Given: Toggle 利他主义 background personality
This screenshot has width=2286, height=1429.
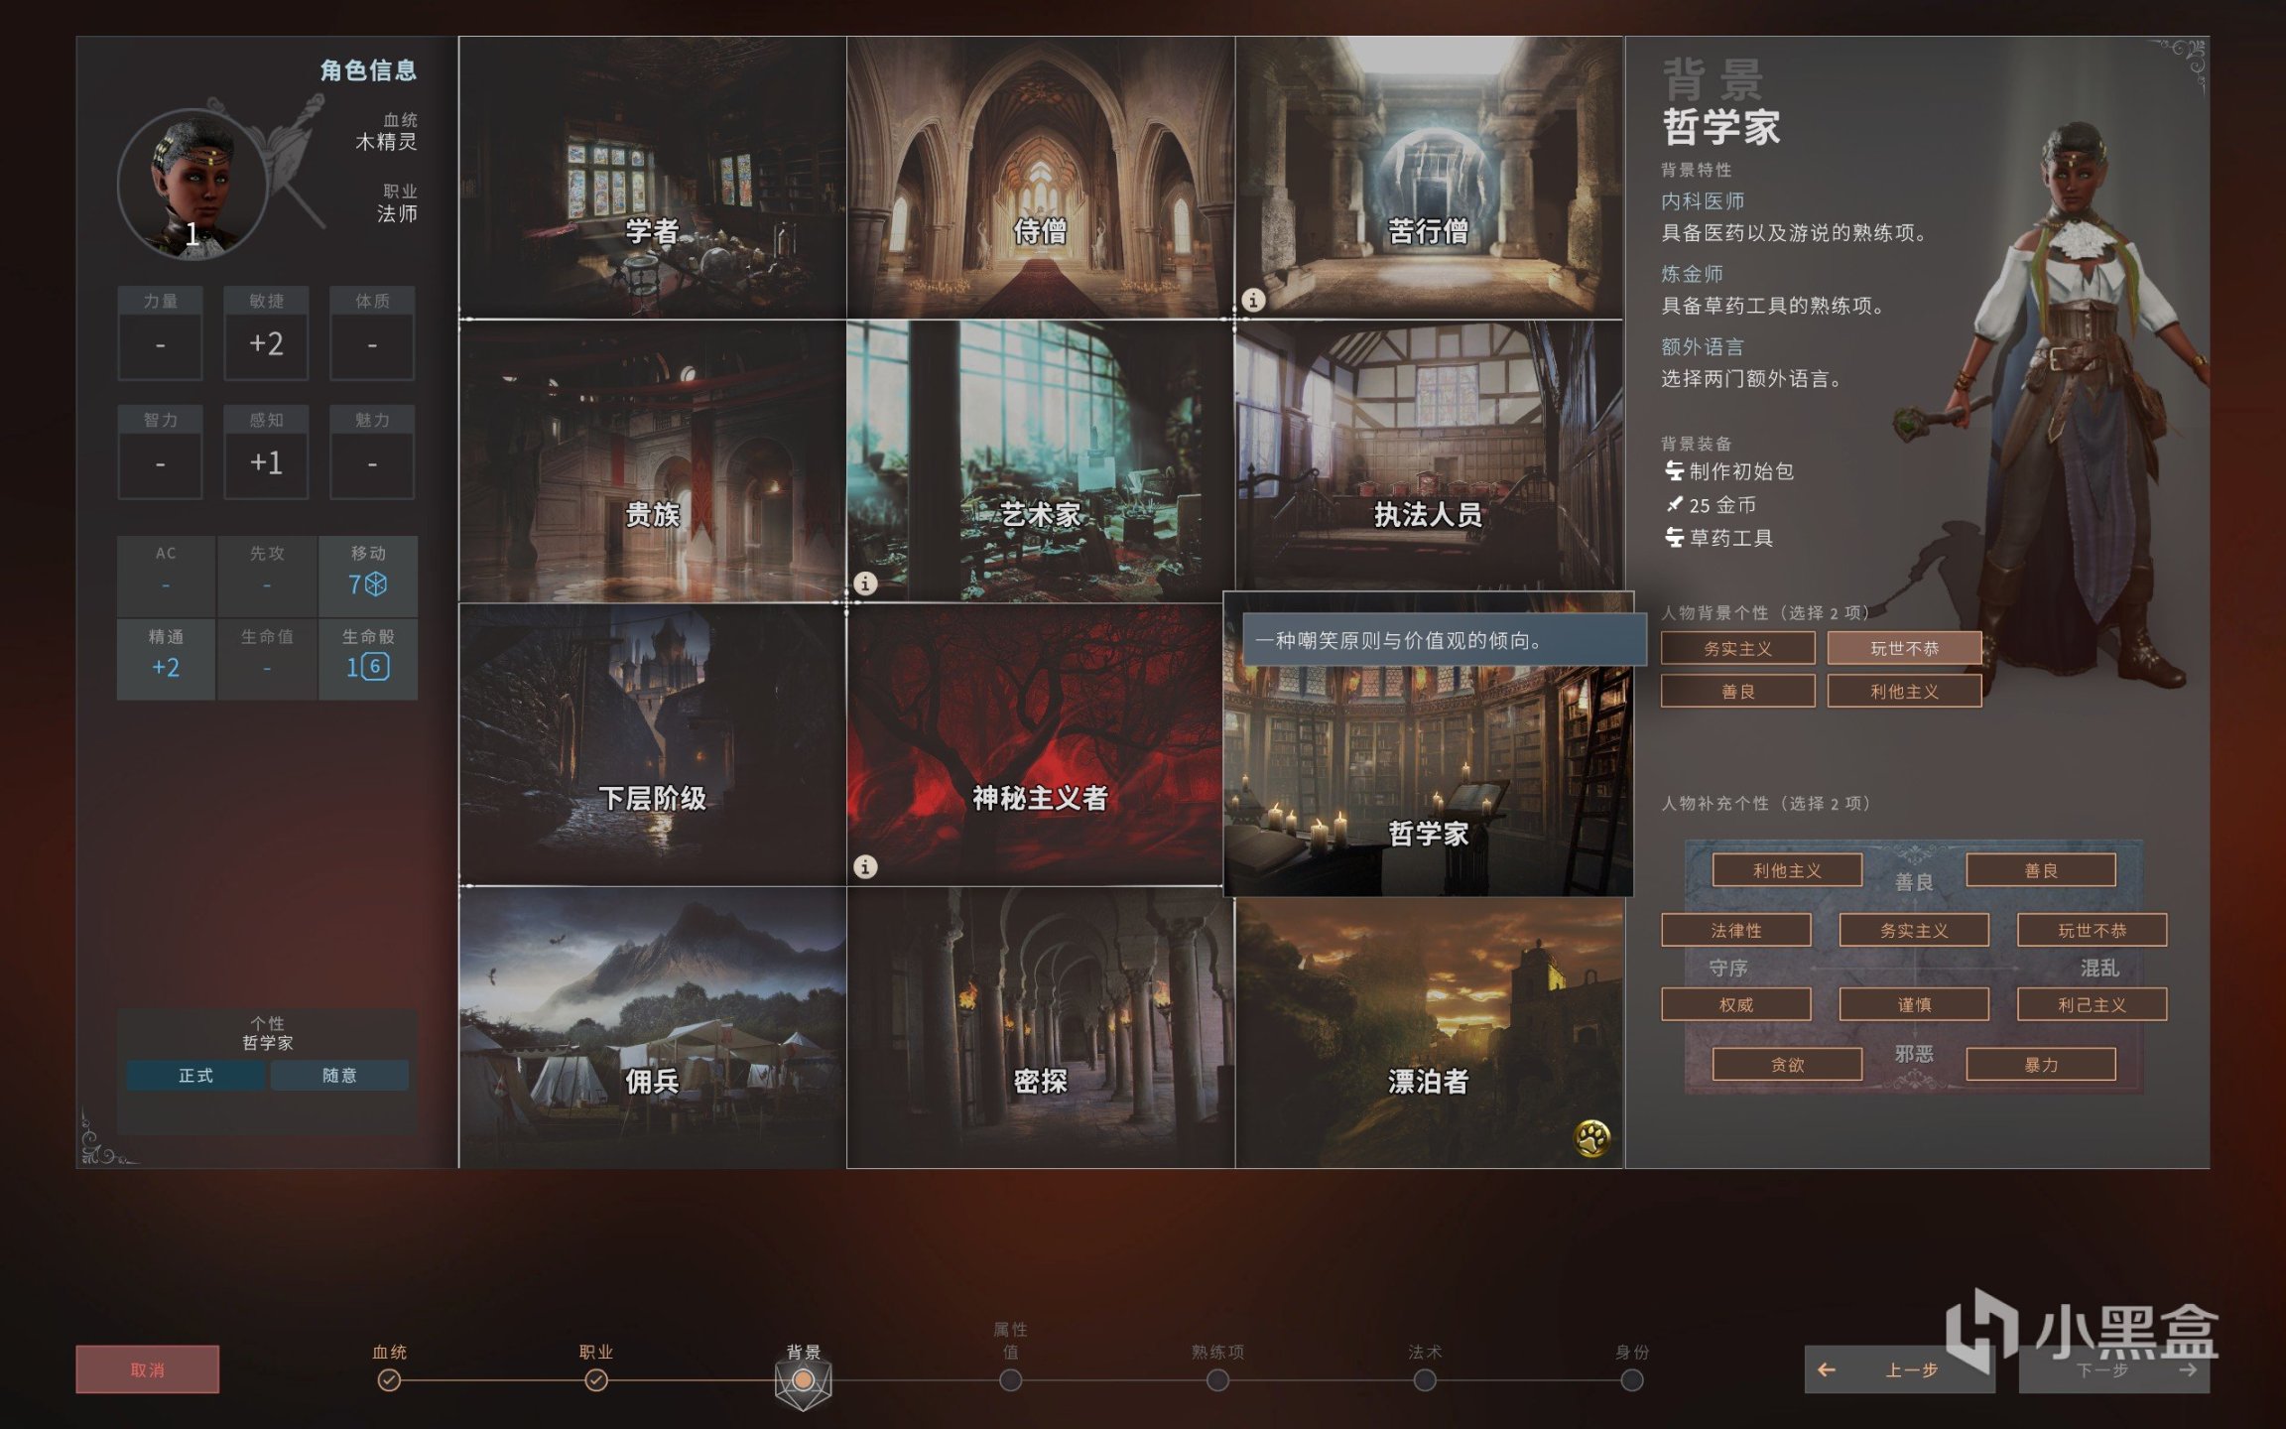Looking at the screenshot, I should (1904, 691).
